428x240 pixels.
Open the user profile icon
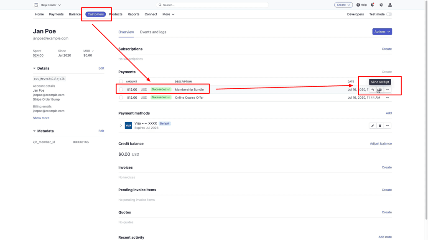click(x=390, y=5)
